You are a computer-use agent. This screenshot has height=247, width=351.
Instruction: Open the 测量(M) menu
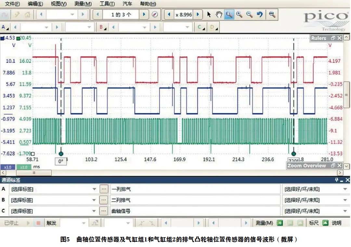pyautogui.click(x=83, y=4)
